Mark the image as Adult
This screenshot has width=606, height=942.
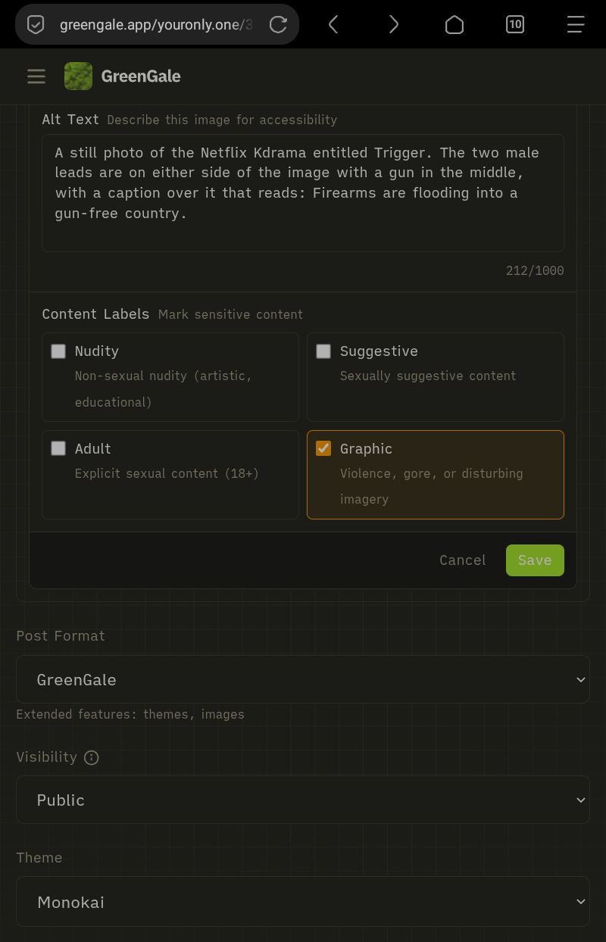(x=58, y=449)
